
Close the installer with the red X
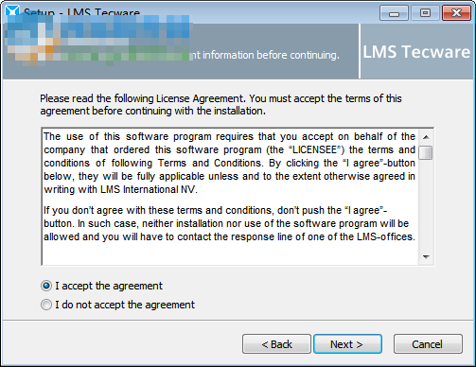point(456,13)
